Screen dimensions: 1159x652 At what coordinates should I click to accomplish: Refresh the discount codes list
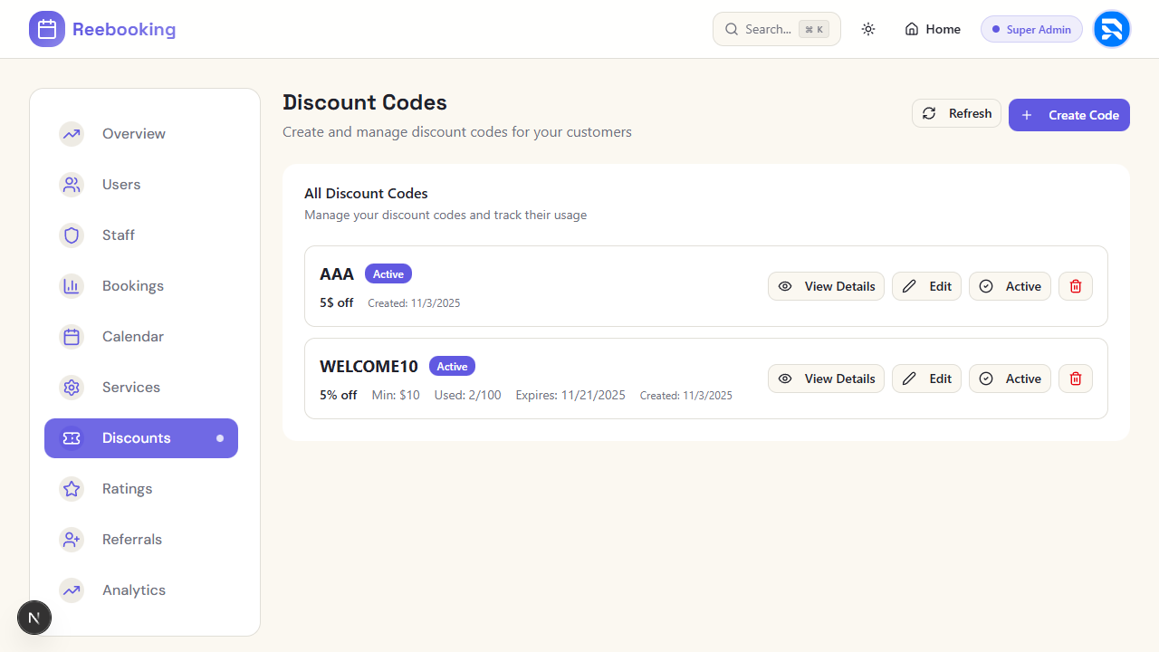956,113
